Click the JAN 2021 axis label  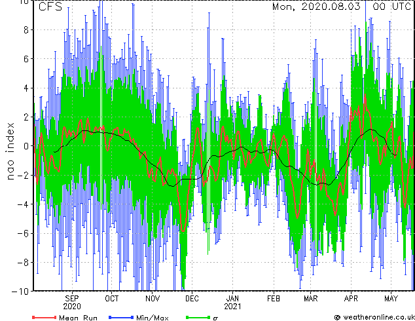[x=232, y=303]
